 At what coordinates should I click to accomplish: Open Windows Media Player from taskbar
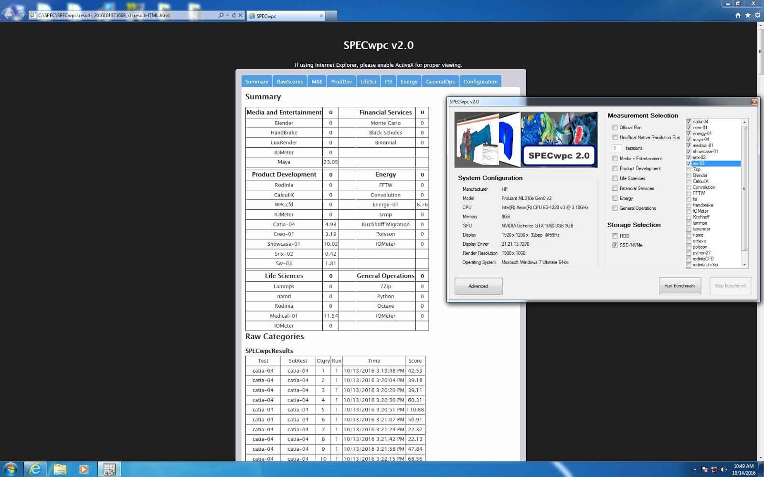pos(84,469)
